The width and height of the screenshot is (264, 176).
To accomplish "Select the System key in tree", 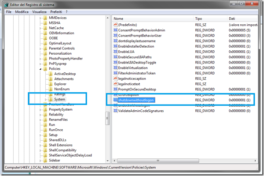I will [59, 99].
